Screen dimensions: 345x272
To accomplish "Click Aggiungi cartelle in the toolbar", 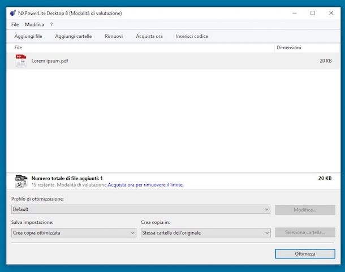I will click(74, 36).
